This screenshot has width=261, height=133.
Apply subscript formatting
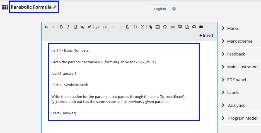(x=83, y=27)
